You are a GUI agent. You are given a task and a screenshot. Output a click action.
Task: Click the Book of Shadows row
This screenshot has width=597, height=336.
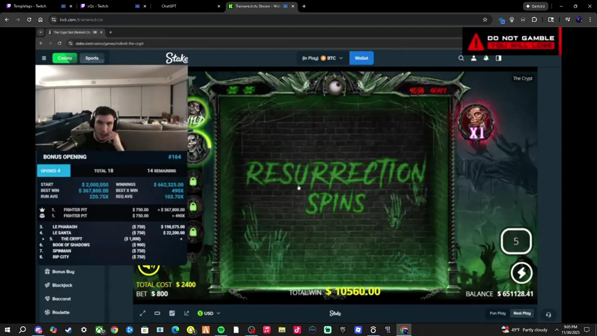pos(112,245)
